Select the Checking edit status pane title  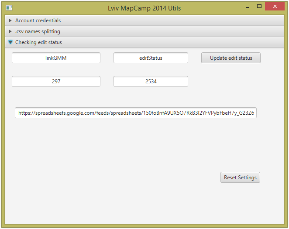(x=38, y=42)
